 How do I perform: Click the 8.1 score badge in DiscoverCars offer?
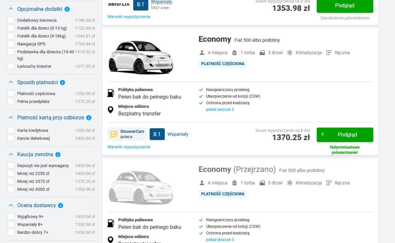[x=157, y=134]
